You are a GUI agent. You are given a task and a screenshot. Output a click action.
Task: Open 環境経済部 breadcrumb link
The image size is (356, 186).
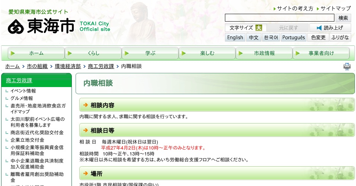tap(68, 66)
